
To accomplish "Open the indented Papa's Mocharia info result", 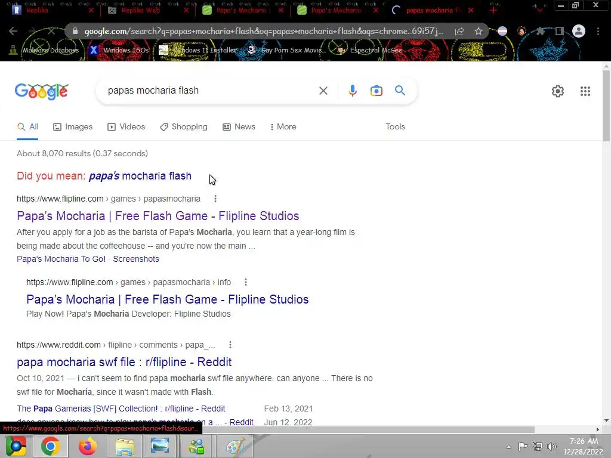I will pos(168,299).
